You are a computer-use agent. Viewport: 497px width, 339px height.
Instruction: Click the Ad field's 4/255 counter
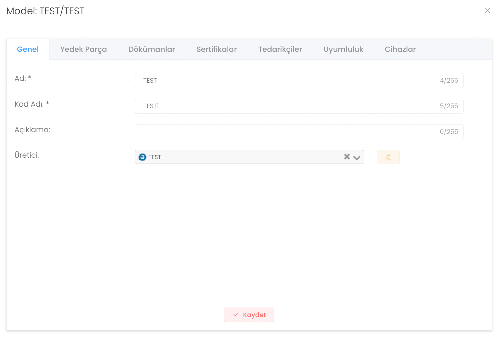click(x=449, y=81)
